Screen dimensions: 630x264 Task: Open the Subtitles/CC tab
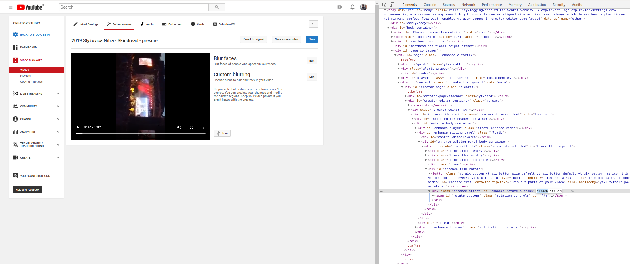[224, 24]
